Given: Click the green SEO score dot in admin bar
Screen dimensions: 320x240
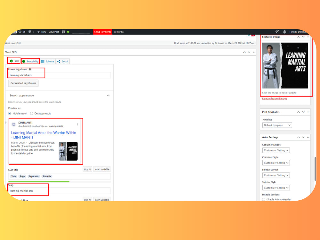Looking at the screenshot, I should tap(68, 32).
